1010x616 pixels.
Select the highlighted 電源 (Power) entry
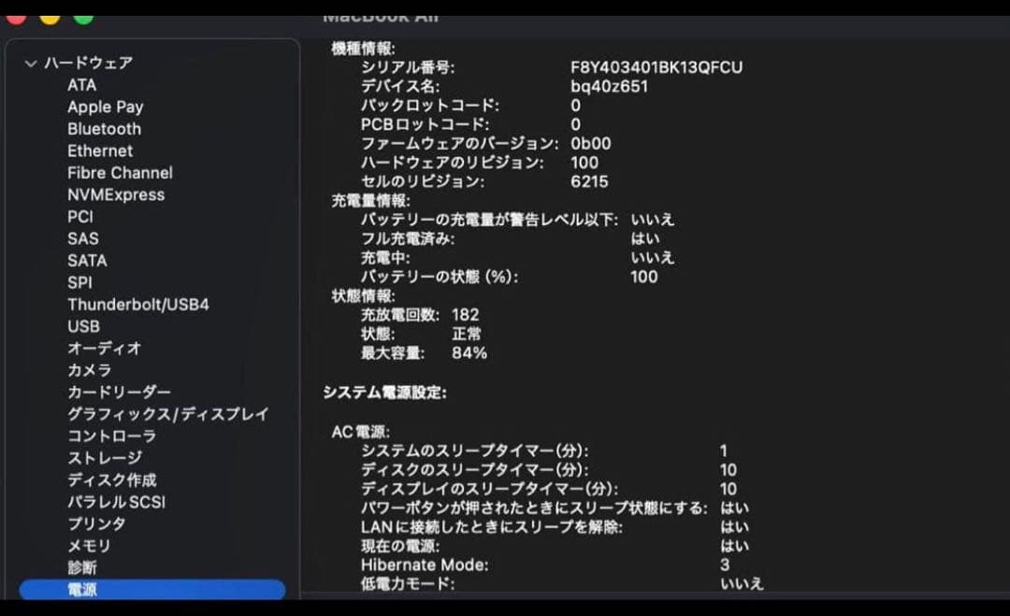(x=82, y=589)
